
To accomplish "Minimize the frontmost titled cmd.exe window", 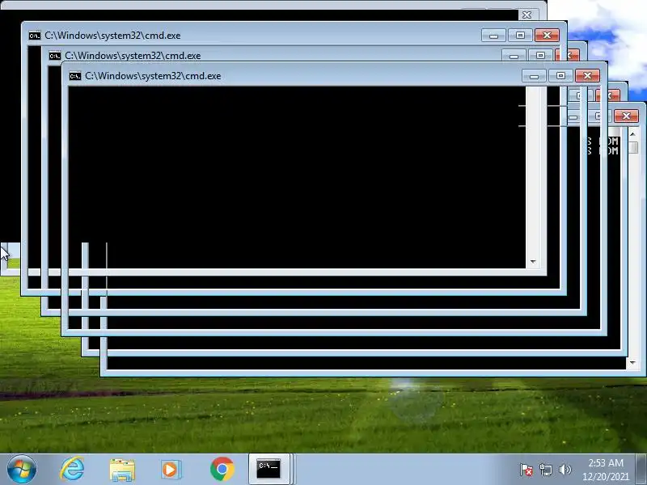I will tap(534, 76).
